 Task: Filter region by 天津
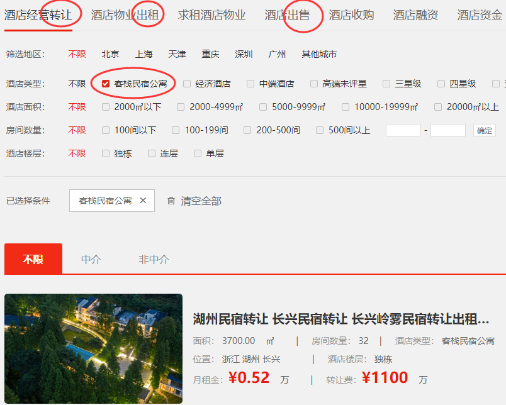point(177,54)
